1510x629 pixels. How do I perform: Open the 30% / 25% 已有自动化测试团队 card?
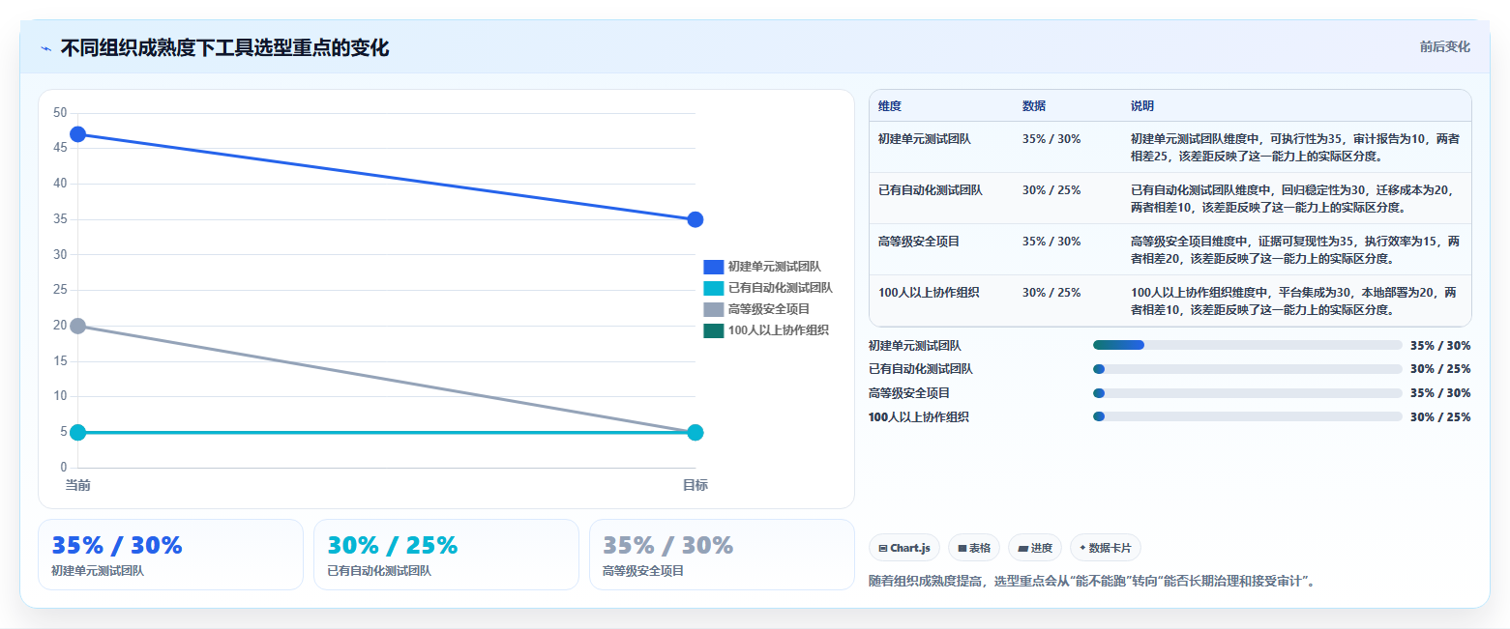pyautogui.click(x=446, y=555)
